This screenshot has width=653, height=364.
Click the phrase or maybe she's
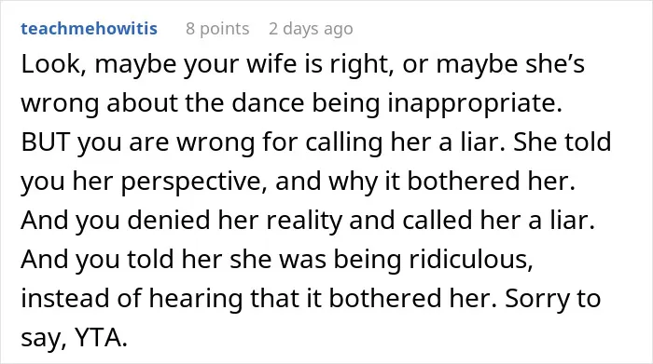pyautogui.click(x=493, y=65)
